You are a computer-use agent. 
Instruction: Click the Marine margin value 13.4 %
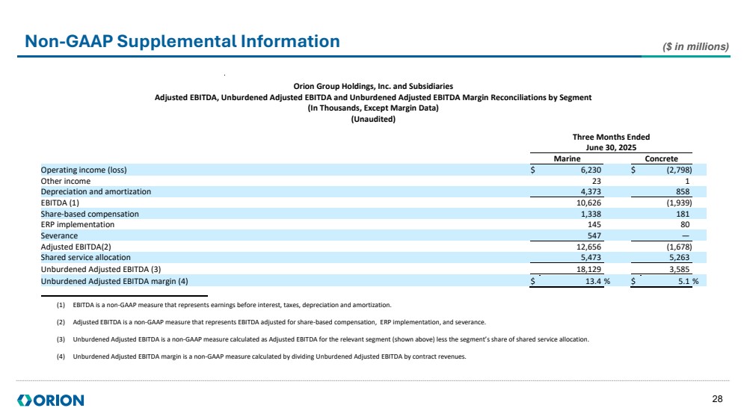(594, 281)
